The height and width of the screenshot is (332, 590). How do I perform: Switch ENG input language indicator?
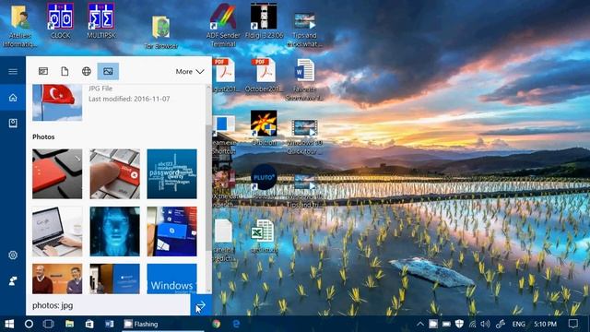click(x=518, y=324)
